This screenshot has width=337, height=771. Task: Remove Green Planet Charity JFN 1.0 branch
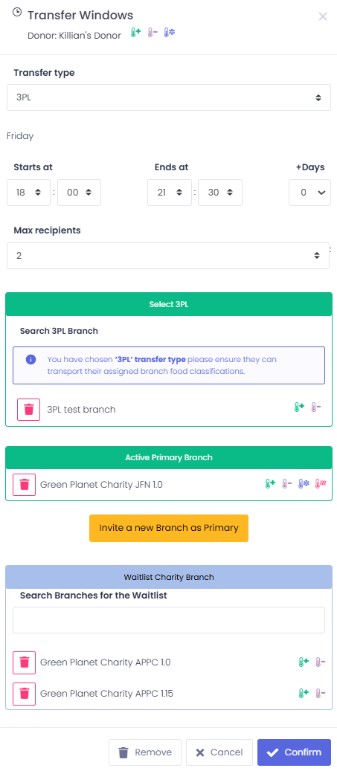[x=24, y=484]
